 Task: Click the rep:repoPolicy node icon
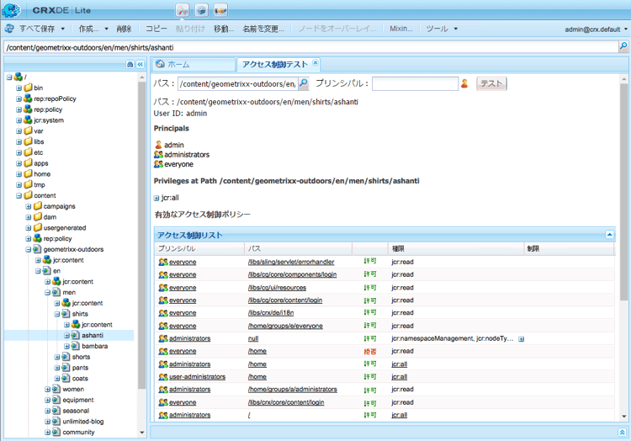click(28, 98)
